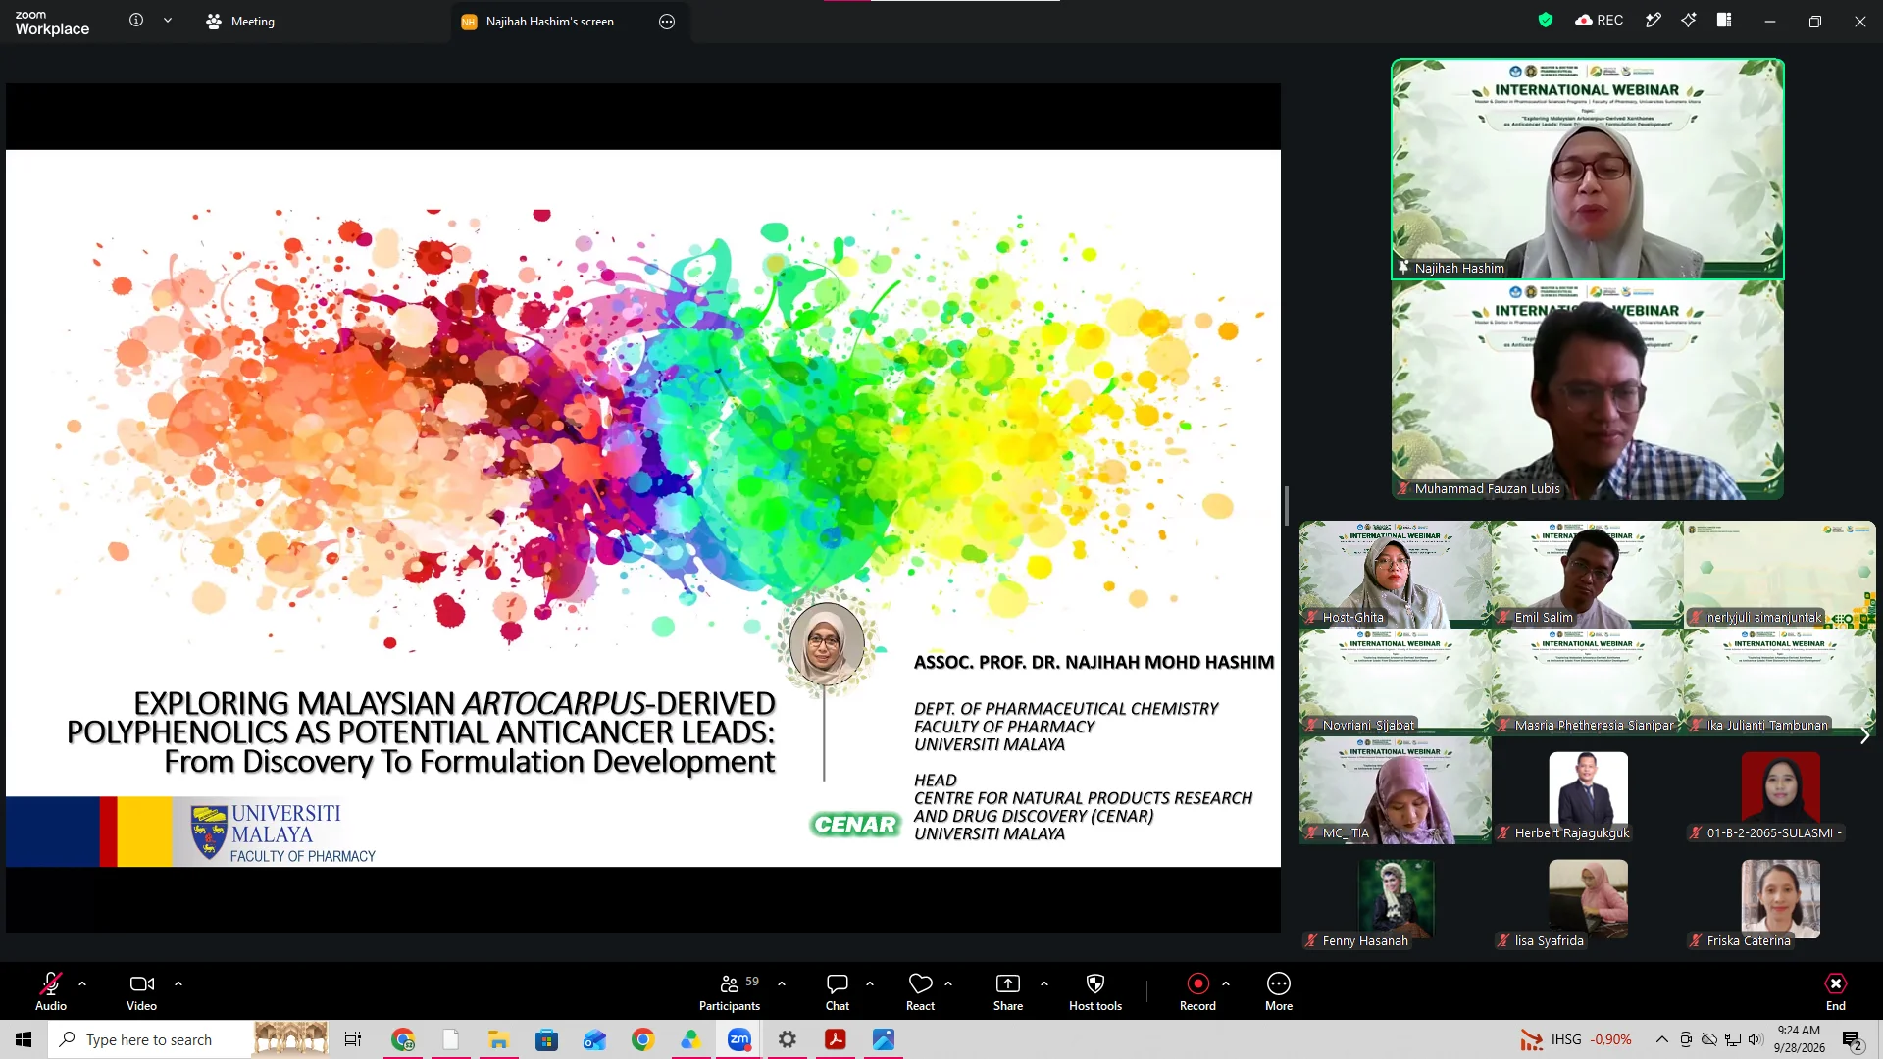The image size is (1883, 1059).
Task: Open the annotation pen tool icon
Action: tap(1654, 21)
